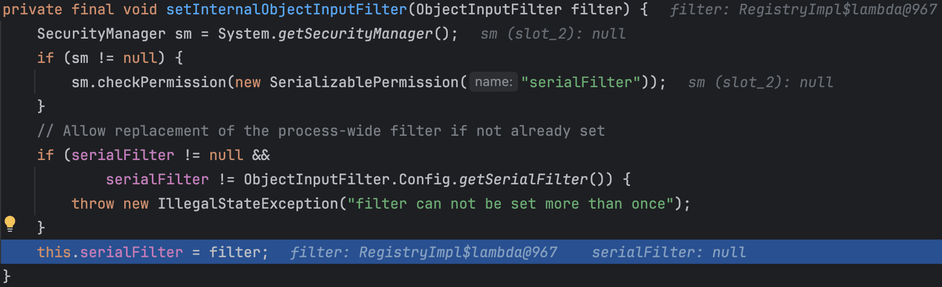Click the 'sm (slot_2): null' hint after getSecurityManager
Viewport: 942px width, 287px height.
(553, 34)
